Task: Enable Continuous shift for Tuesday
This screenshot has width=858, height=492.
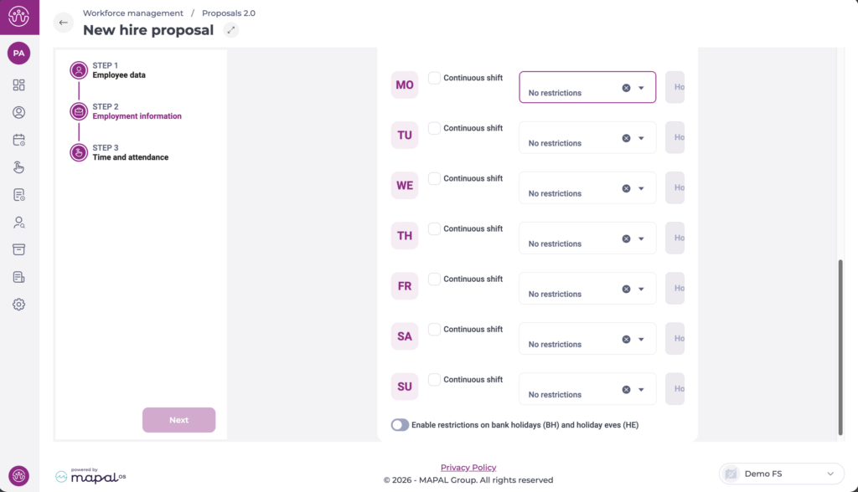Action: (x=434, y=128)
